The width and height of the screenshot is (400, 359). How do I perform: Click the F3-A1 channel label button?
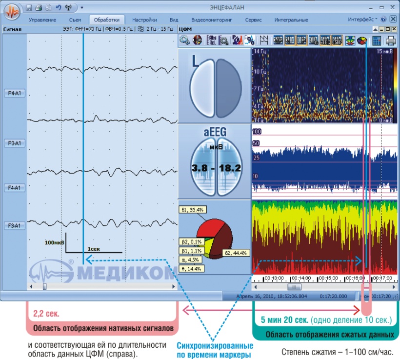click(x=15, y=226)
